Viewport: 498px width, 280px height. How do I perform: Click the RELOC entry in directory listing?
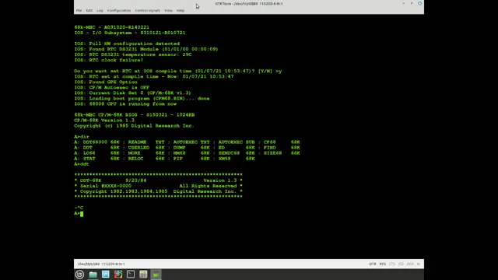[146, 159]
